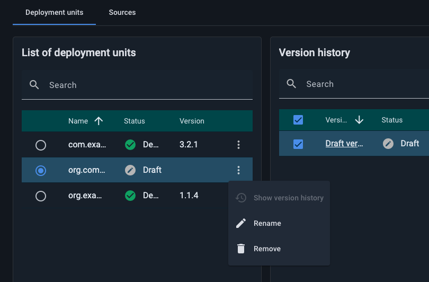This screenshot has width=429, height=282.
Task: Open the three-dot menu for org.com... row
Action: (x=238, y=170)
